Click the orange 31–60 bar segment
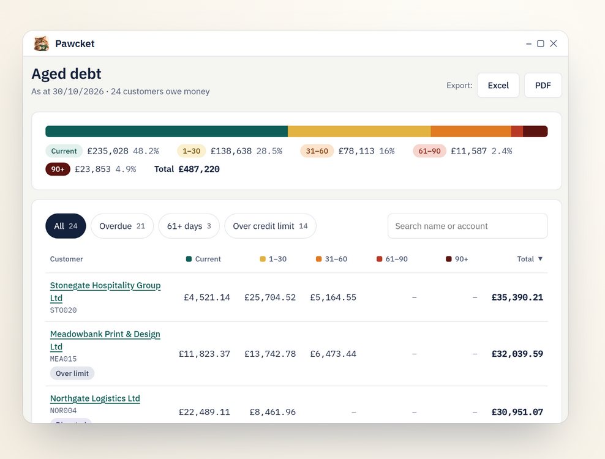 point(471,132)
